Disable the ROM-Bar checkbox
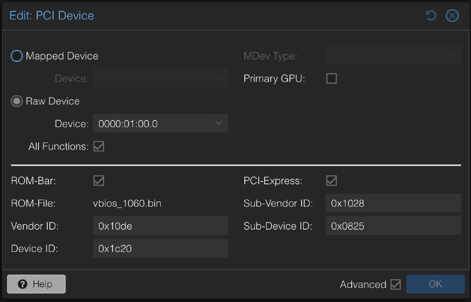 point(99,181)
